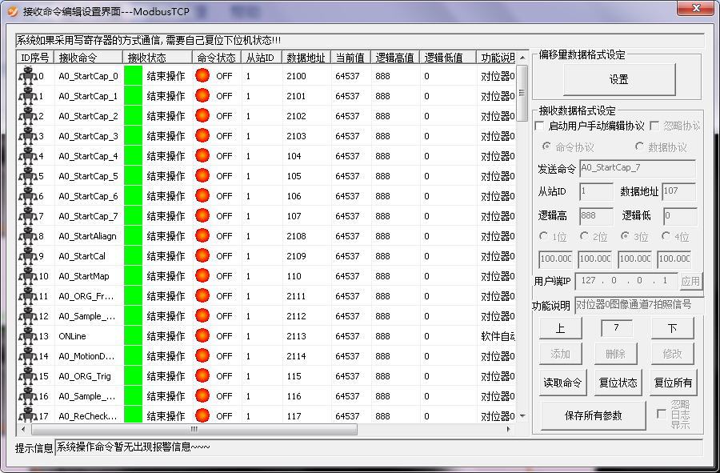
Task: Open offset format settings with 设置 button
Action: click(618, 80)
